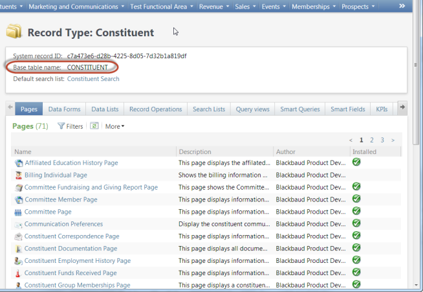Screen dimensions: 423x292
Task: Toggle the Filters button in Pages list
Action: coord(70,126)
